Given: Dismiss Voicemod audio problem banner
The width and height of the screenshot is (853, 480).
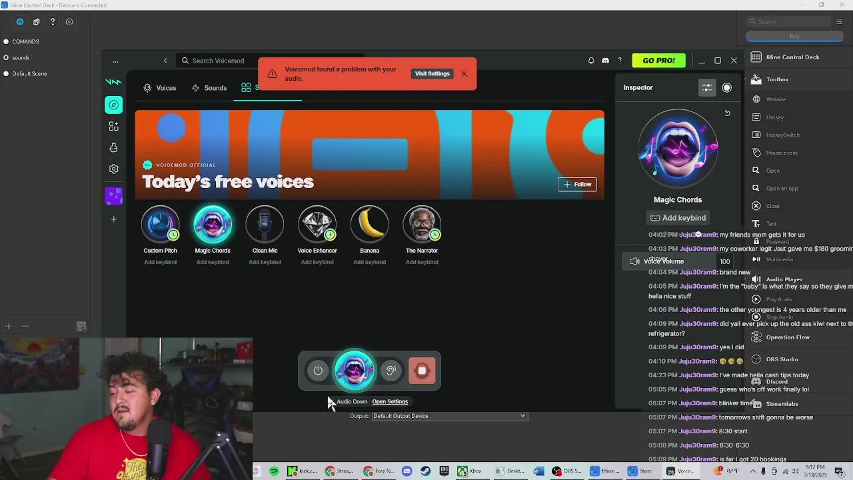Looking at the screenshot, I should pos(464,73).
